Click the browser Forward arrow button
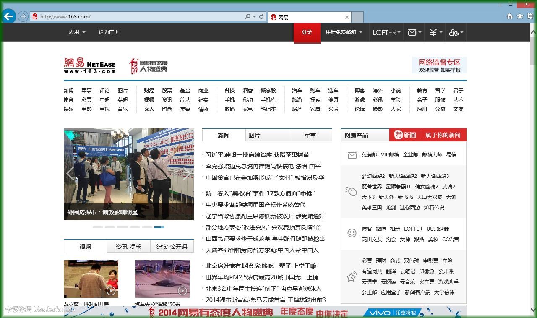The width and height of the screenshot is (537, 318). coord(23,16)
